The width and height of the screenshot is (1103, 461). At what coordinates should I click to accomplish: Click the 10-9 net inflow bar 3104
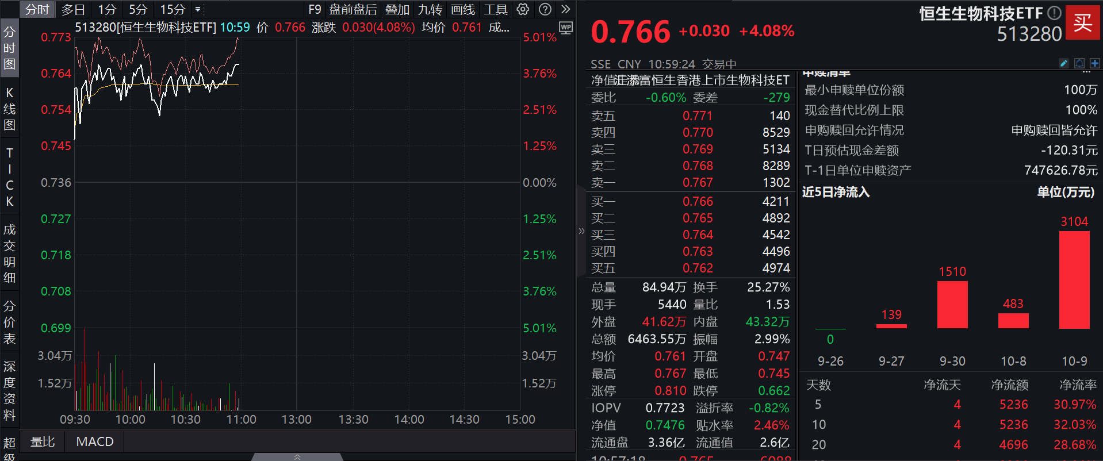(x=1074, y=279)
